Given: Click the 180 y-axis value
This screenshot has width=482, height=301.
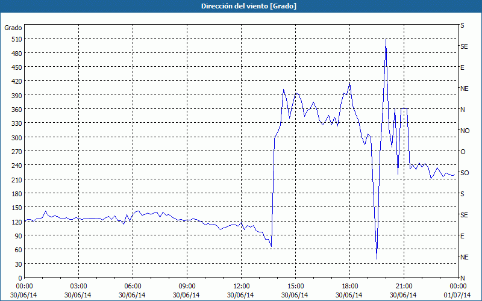Looking at the screenshot, I should (x=17, y=193).
